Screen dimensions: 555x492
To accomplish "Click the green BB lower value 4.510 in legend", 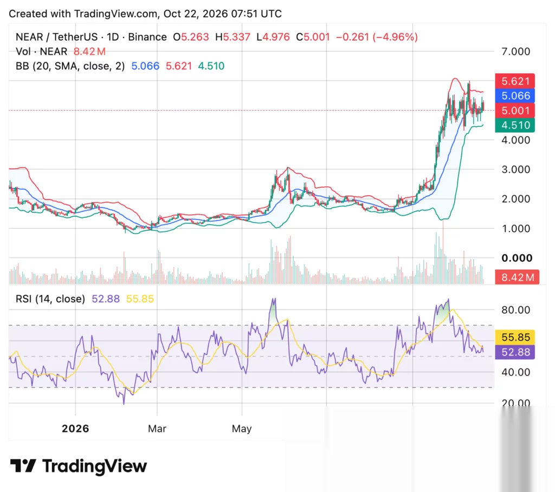I will [211, 66].
